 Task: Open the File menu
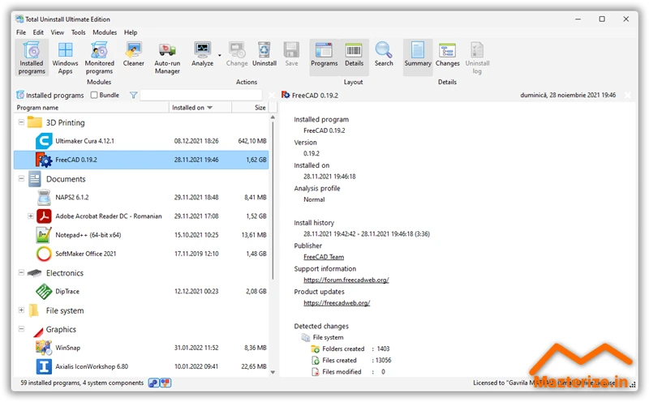pyautogui.click(x=21, y=32)
